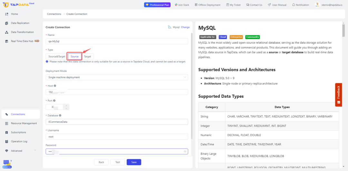The height and width of the screenshot is (171, 348).
Task: Open Data Transformation sidebar icon
Action: [7, 32]
